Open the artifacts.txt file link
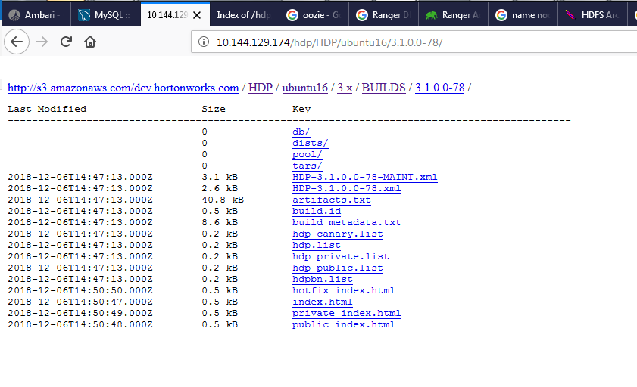Screen dimensions: 637x387 [332, 200]
